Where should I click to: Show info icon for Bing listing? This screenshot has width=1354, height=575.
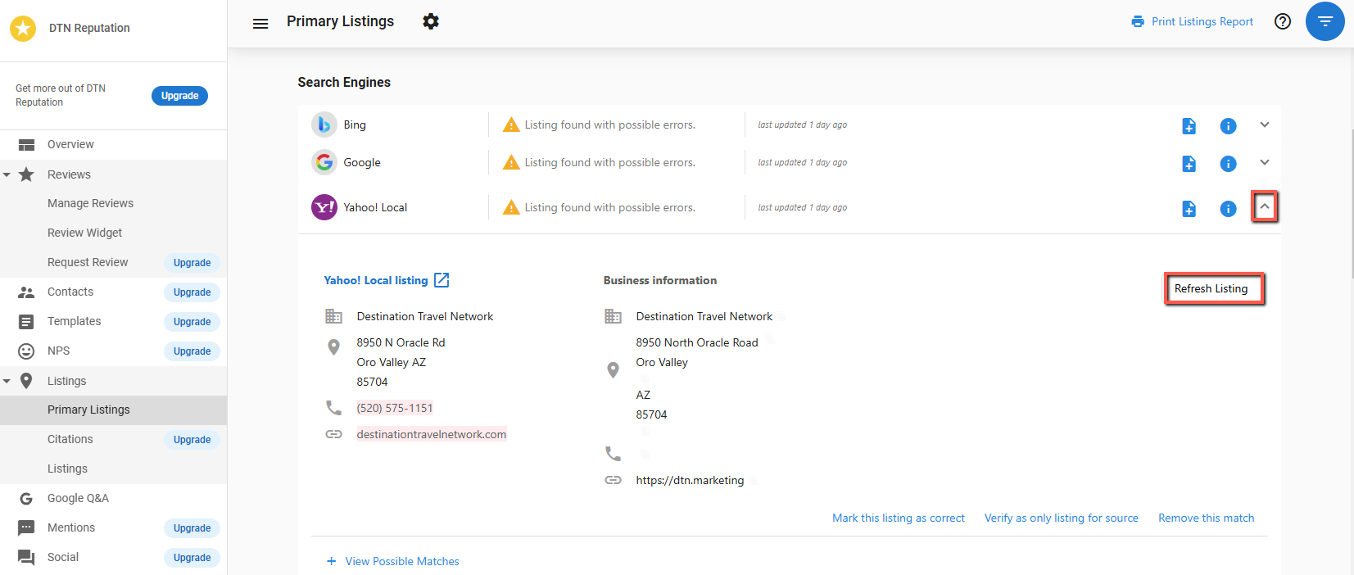1228,126
